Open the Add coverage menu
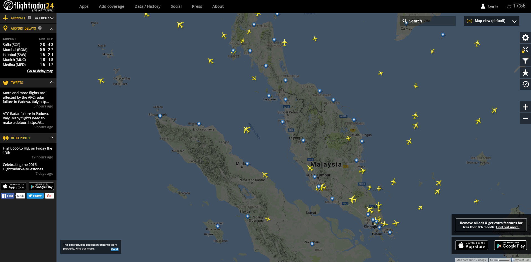 click(x=112, y=6)
